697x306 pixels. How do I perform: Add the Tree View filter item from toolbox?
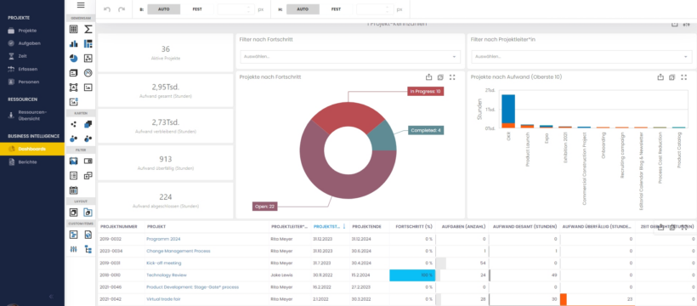pyautogui.click(x=88, y=176)
